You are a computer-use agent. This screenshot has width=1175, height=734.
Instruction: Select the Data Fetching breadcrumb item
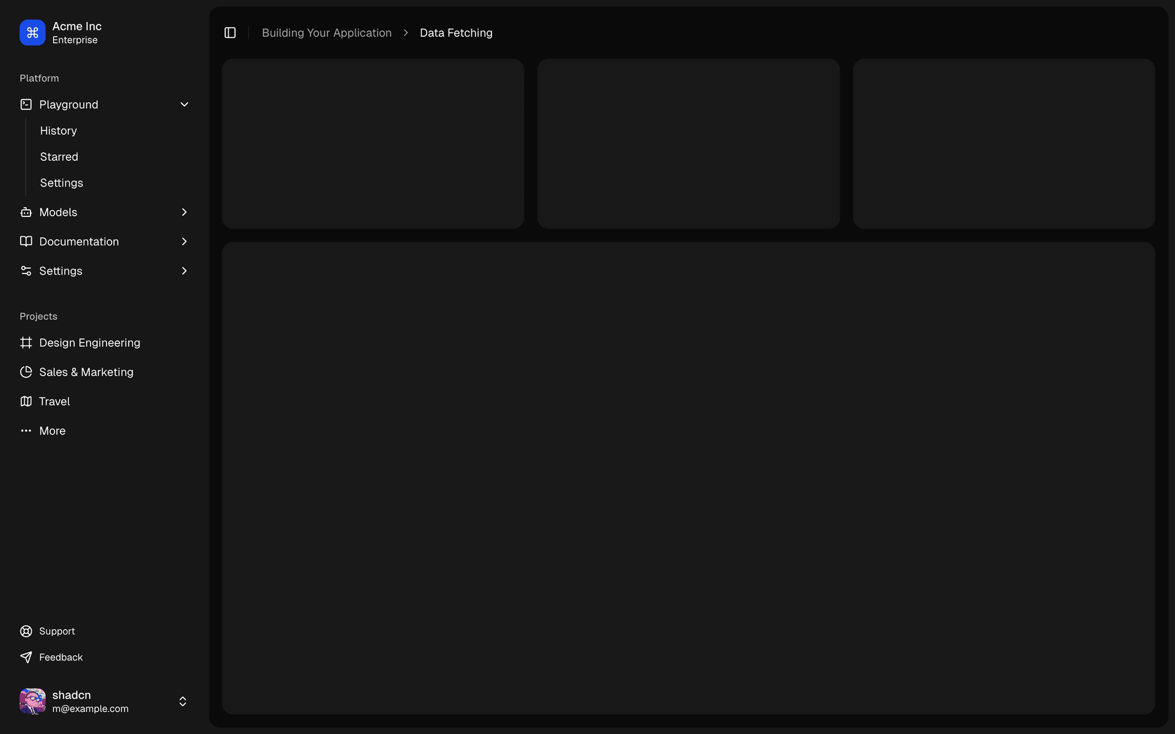[456, 32]
